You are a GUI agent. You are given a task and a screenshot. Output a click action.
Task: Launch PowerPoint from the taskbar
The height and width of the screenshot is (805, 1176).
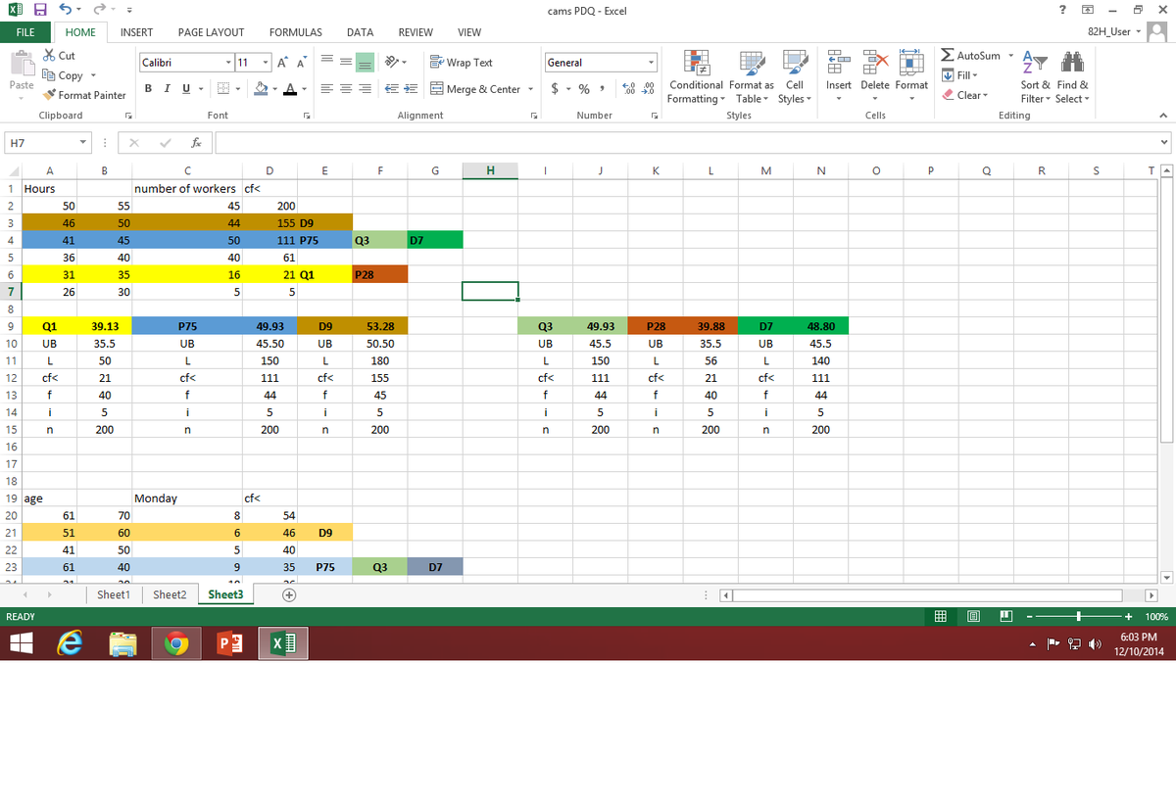(x=228, y=643)
